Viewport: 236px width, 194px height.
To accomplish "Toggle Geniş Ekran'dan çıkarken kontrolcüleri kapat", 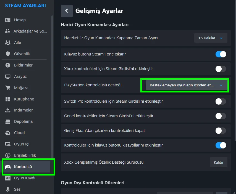I will [x=221, y=131].
